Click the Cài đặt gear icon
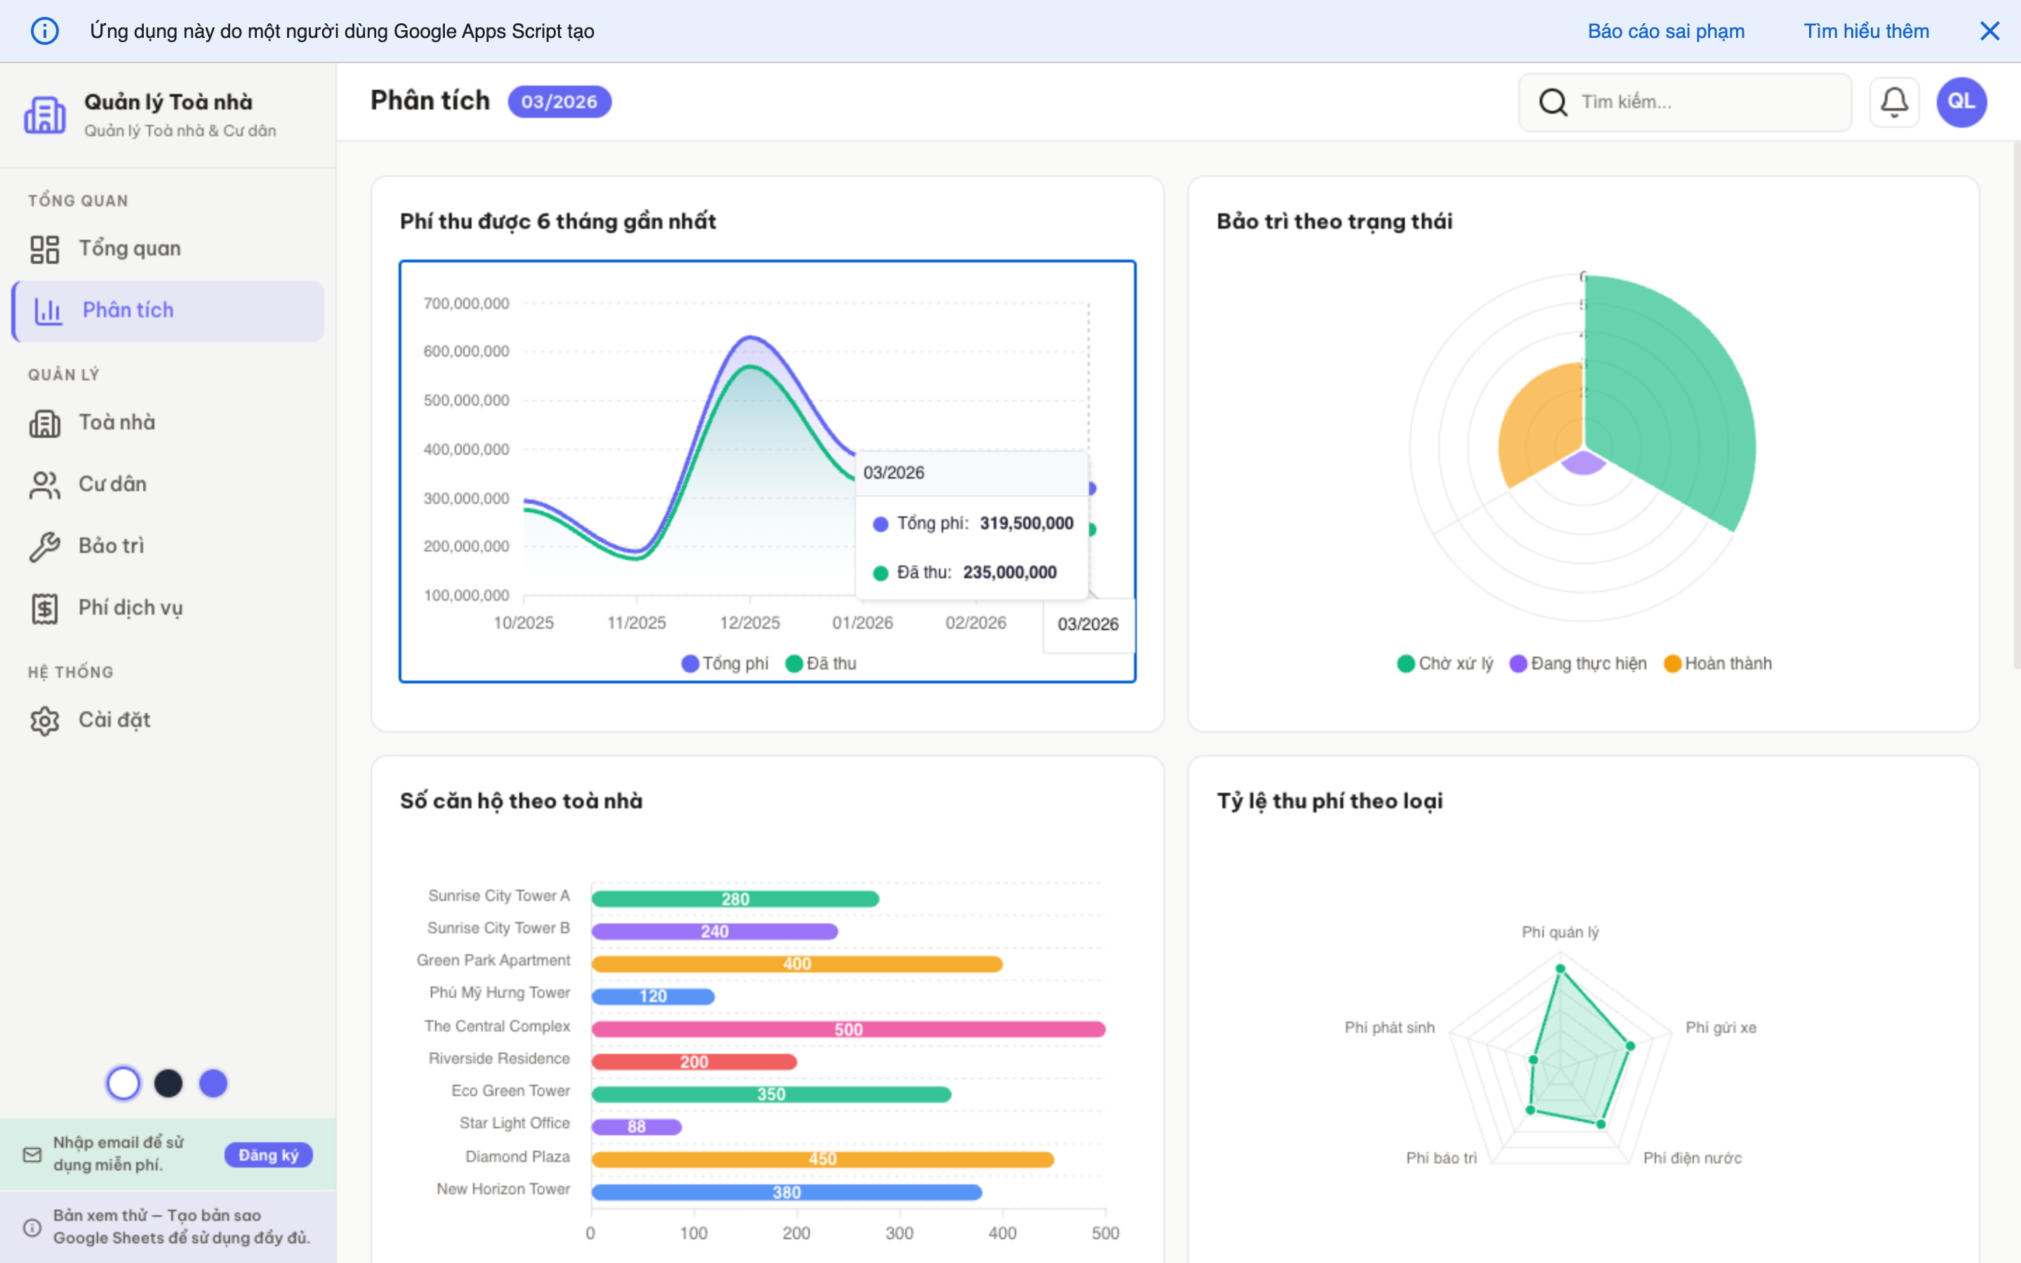The image size is (2021, 1263). (x=44, y=720)
